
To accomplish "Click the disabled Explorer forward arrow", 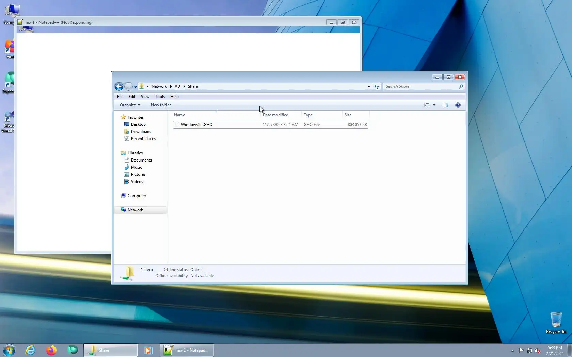I will (128, 86).
